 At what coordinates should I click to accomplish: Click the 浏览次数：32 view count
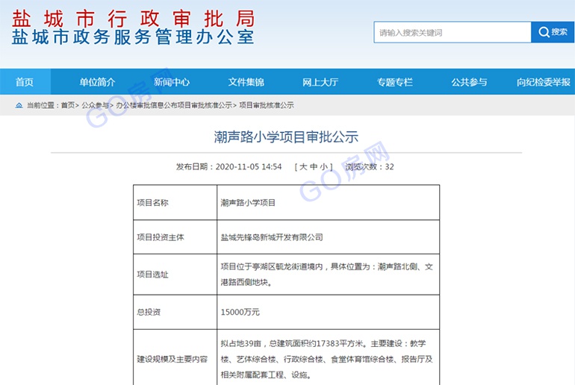370,166
